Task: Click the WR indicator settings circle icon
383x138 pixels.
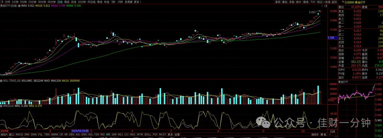Action: [x=1, y=106]
